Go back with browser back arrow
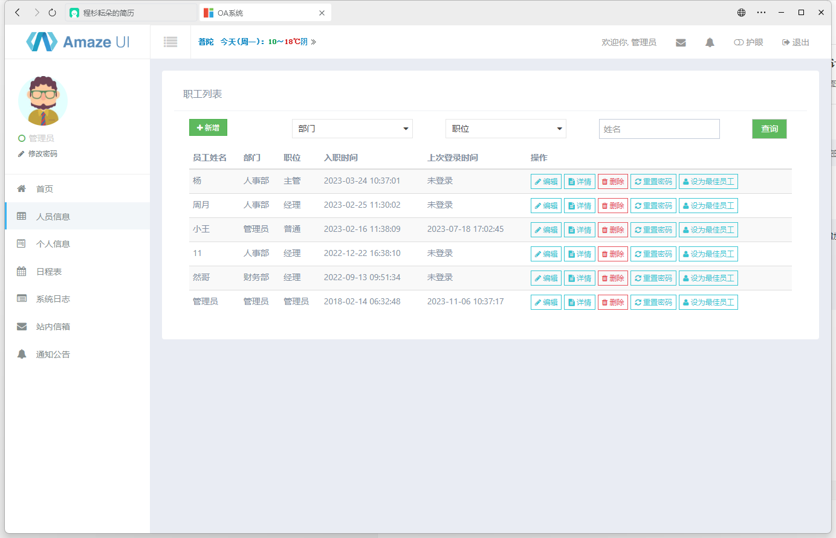This screenshot has height=538, width=836. coord(18,13)
